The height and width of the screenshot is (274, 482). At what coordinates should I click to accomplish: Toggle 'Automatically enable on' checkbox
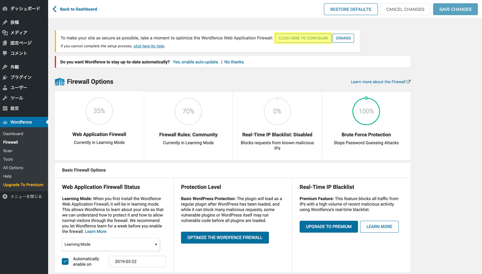(x=65, y=261)
